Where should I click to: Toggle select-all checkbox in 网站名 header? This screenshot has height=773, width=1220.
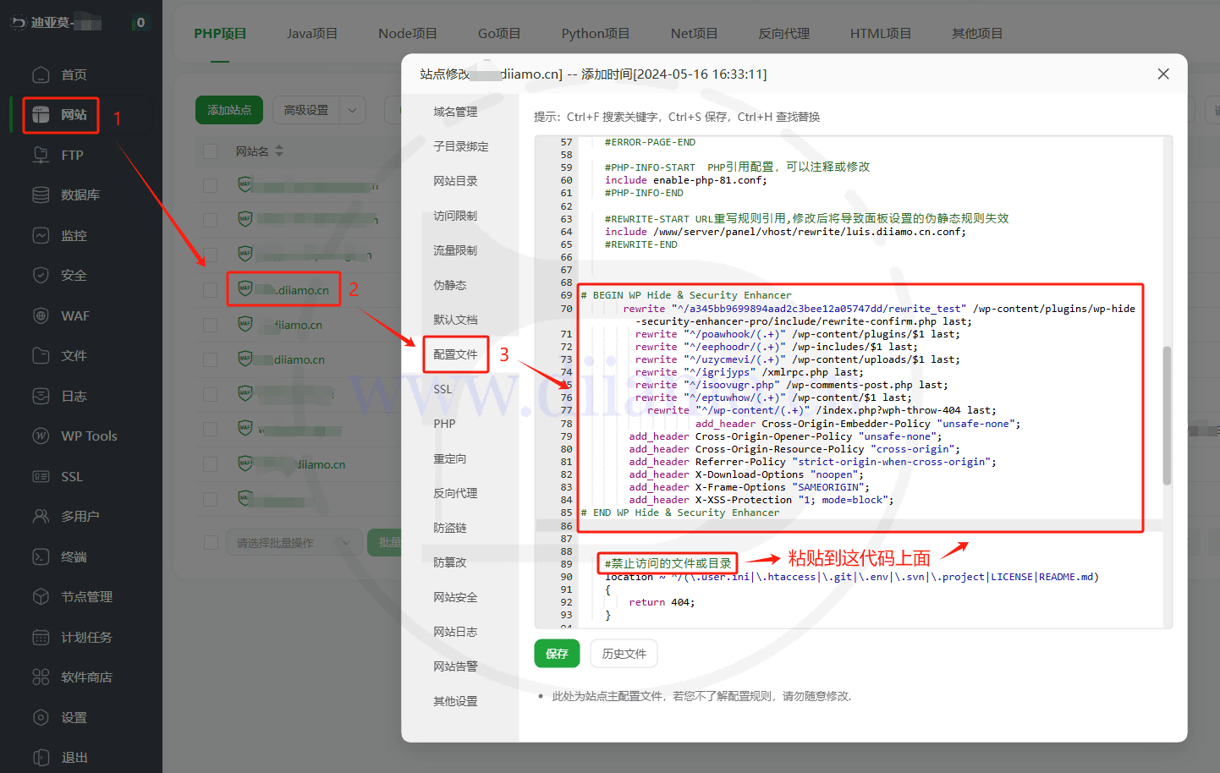[211, 151]
